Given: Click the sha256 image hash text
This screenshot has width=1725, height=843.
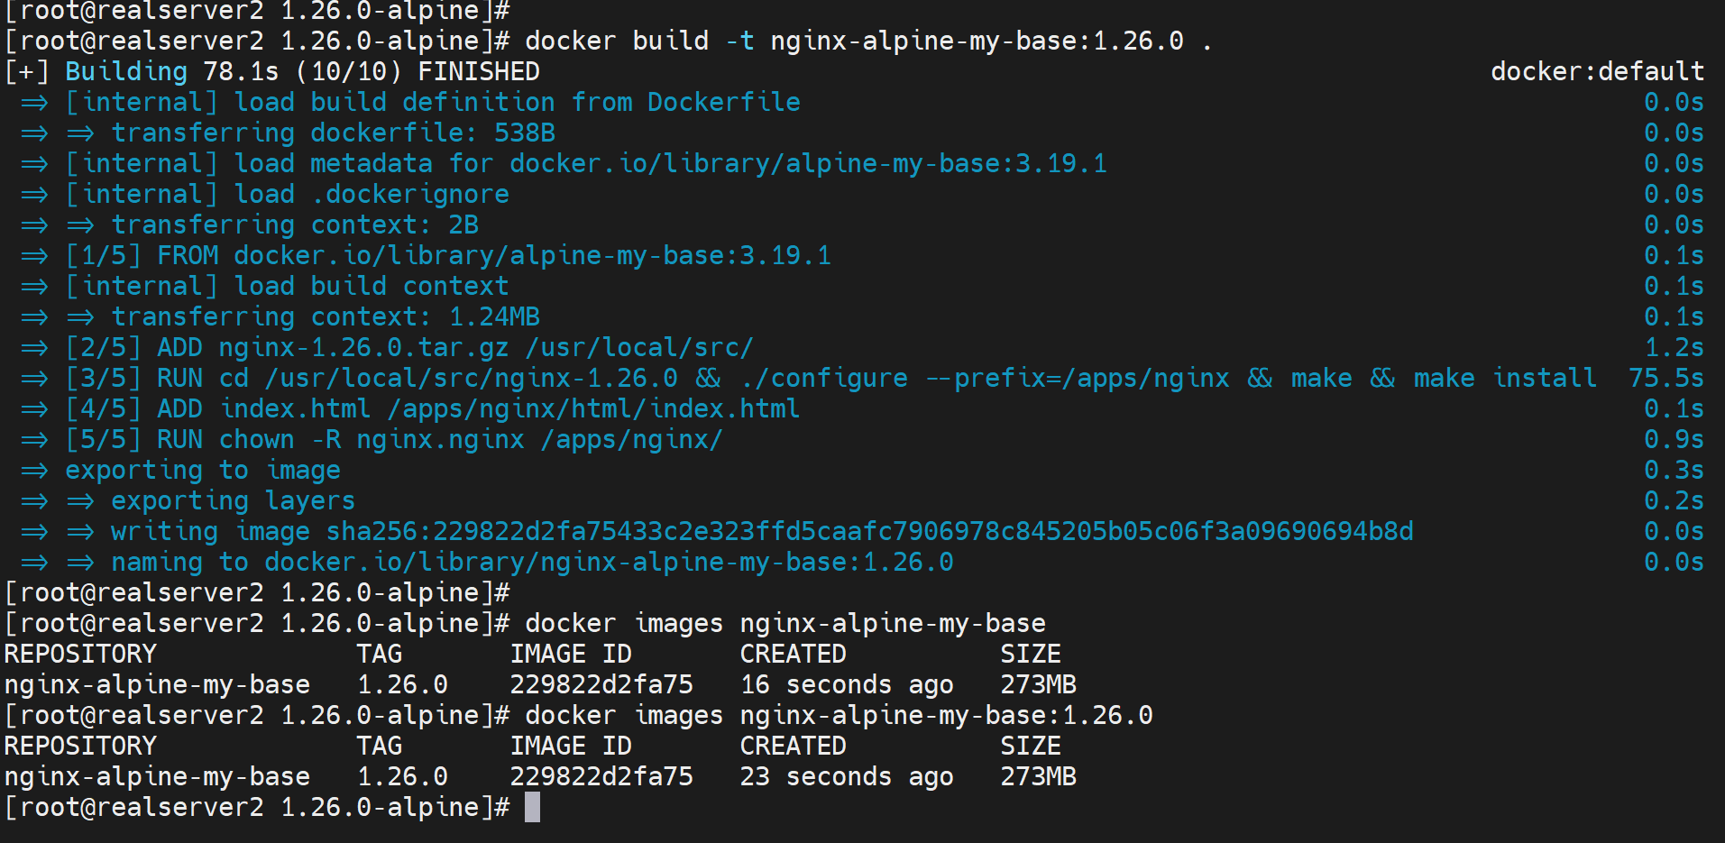Looking at the screenshot, I should (x=869, y=531).
